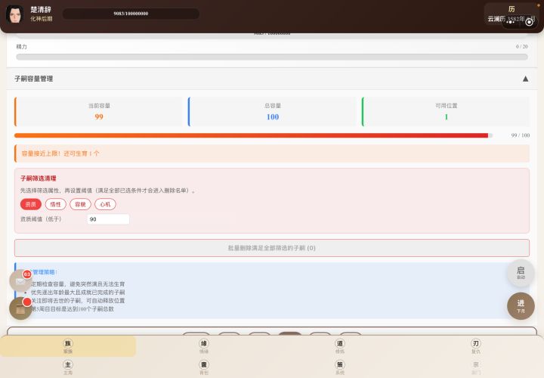
Task: Click the 总容量 100 card
Action: [273, 111]
